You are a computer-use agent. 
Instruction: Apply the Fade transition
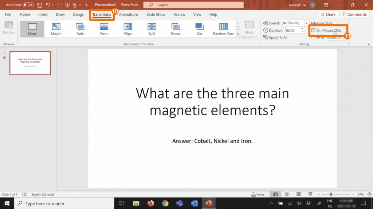pos(80,29)
